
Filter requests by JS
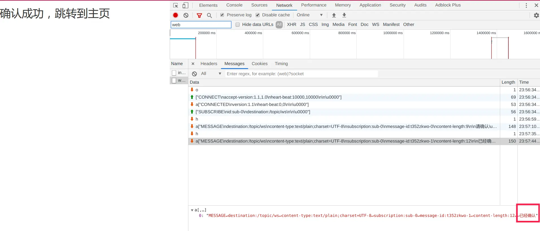(x=302, y=25)
